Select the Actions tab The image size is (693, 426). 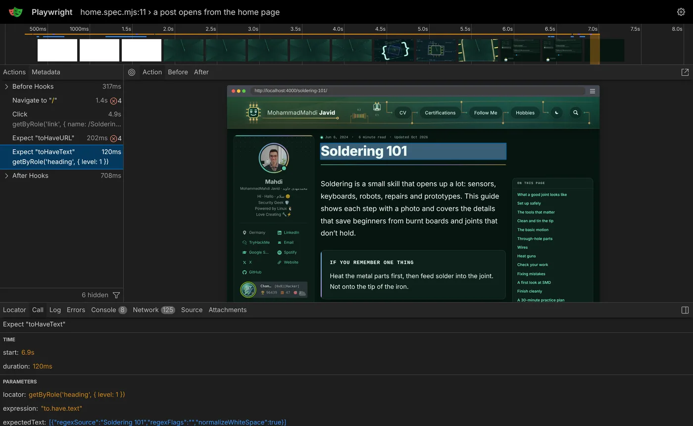[x=14, y=72]
